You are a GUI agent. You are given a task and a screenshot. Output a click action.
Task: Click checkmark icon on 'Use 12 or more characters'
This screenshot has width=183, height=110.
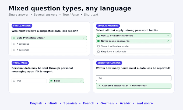pos(168,36)
